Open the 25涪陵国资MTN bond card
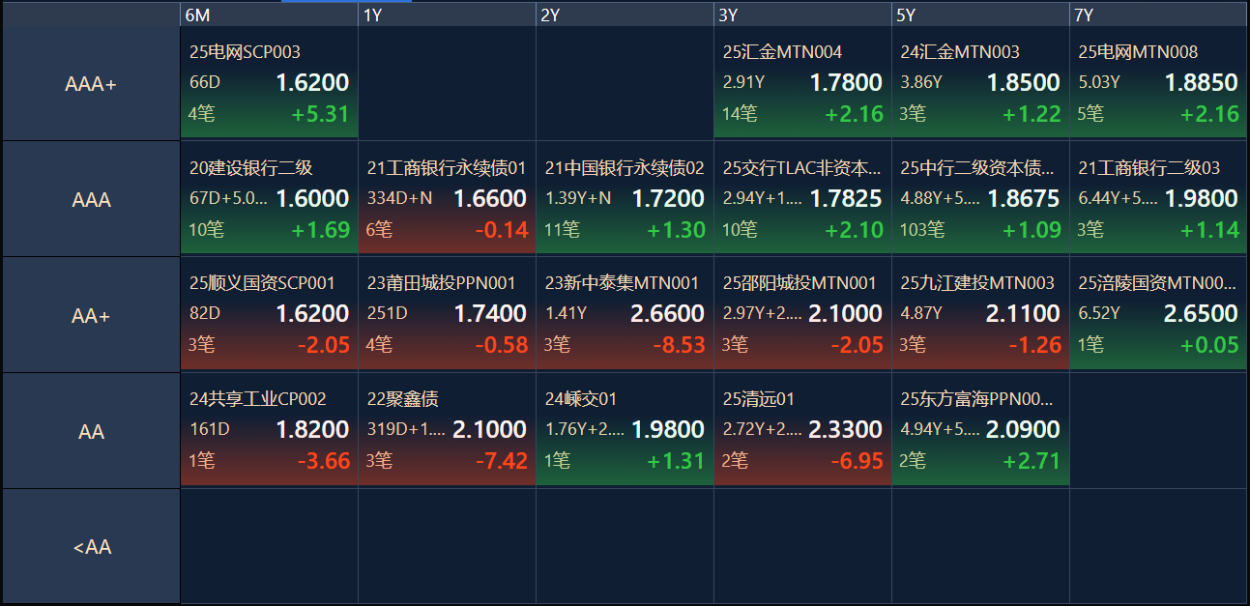Viewport: 1250px width, 606px height. (x=1158, y=314)
